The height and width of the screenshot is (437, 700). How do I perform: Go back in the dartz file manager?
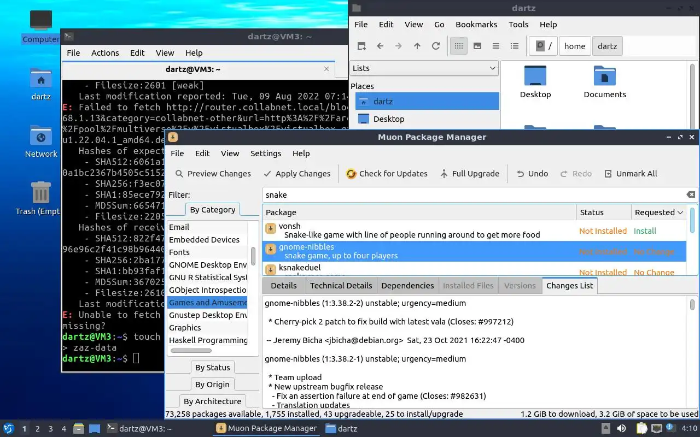(380, 46)
